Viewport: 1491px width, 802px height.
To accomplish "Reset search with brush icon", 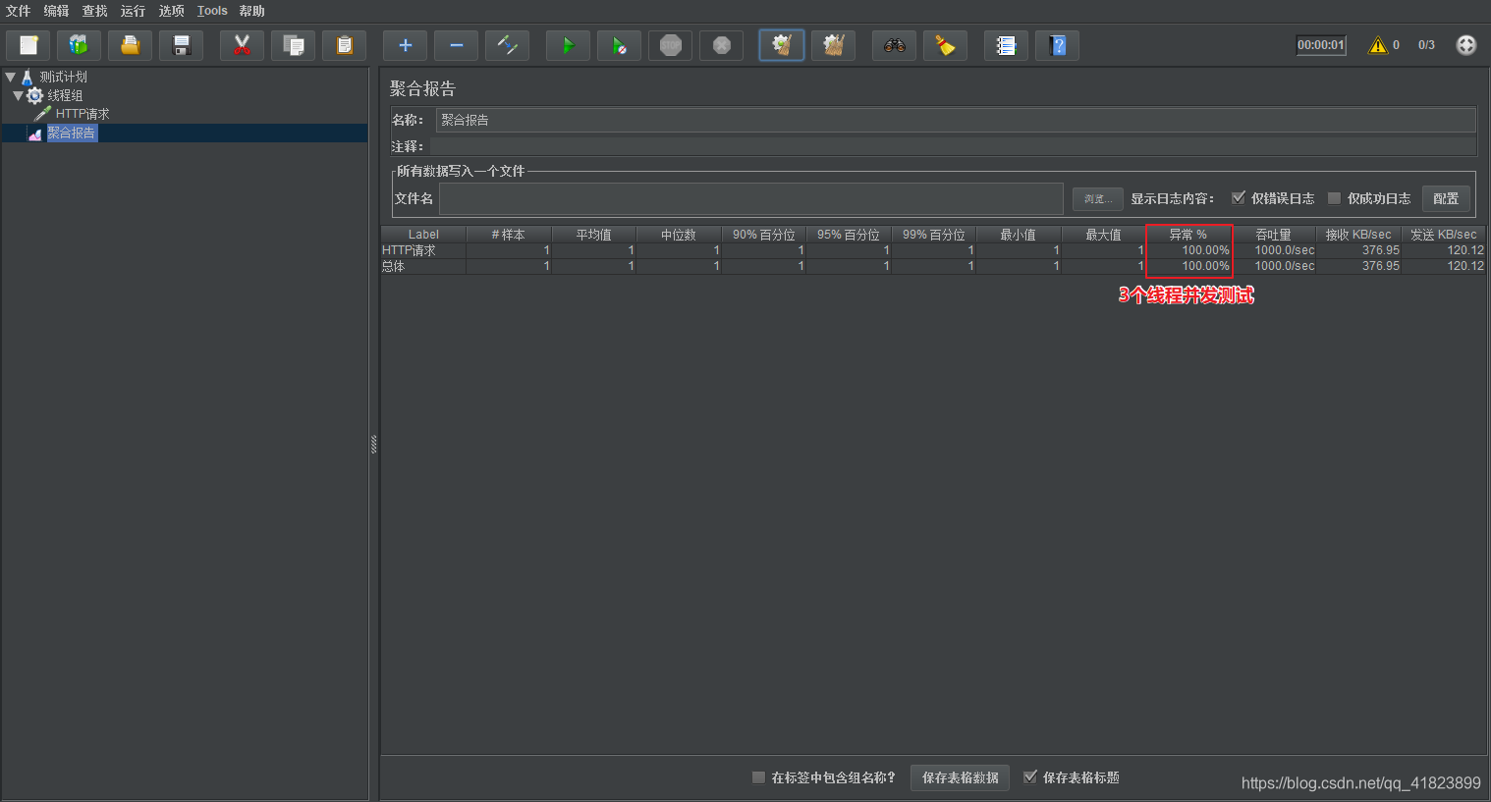I will click(946, 45).
